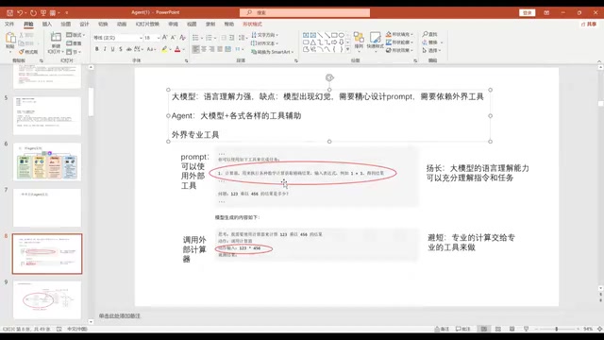Viewport: 604px width, 340px height.
Task: Paste from clipboard
Action: coord(10,42)
